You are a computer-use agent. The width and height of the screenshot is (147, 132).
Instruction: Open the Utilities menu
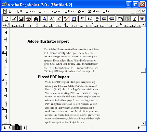69,11
